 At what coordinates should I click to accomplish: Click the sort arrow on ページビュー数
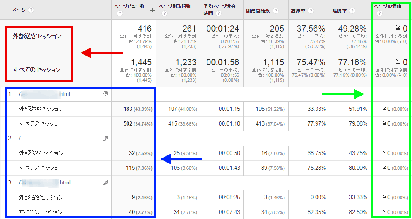pyautogui.click(x=152, y=7)
